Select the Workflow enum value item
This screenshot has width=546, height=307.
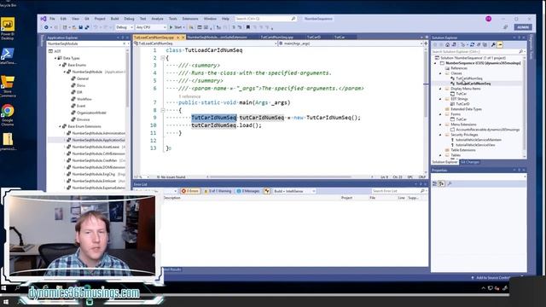click(84, 99)
